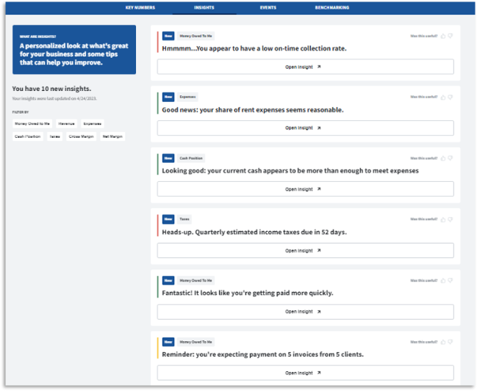Thumbs down the quarterly income taxes insight

451,219
